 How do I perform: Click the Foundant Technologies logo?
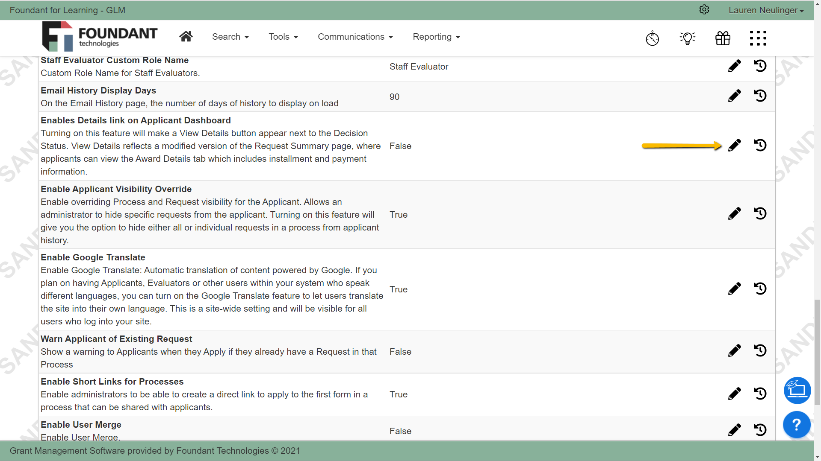click(100, 37)
